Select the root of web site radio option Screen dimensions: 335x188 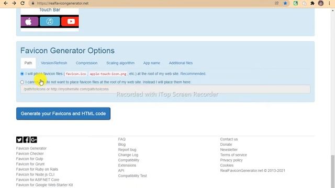tap(22, 74)
